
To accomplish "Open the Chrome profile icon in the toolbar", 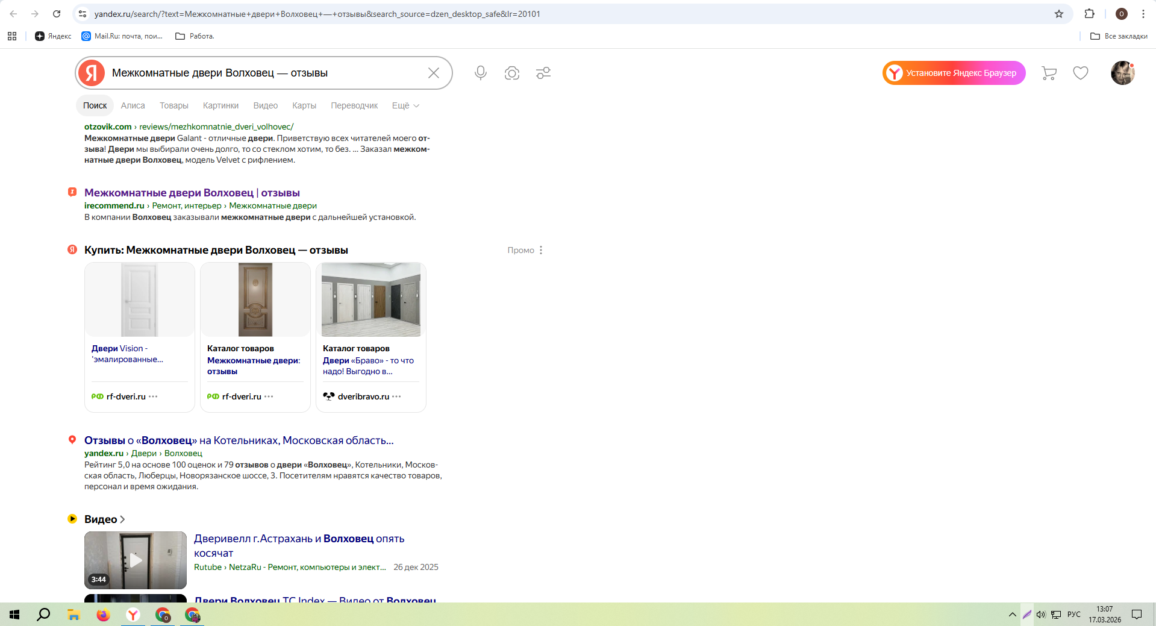I will point(1122,14).
